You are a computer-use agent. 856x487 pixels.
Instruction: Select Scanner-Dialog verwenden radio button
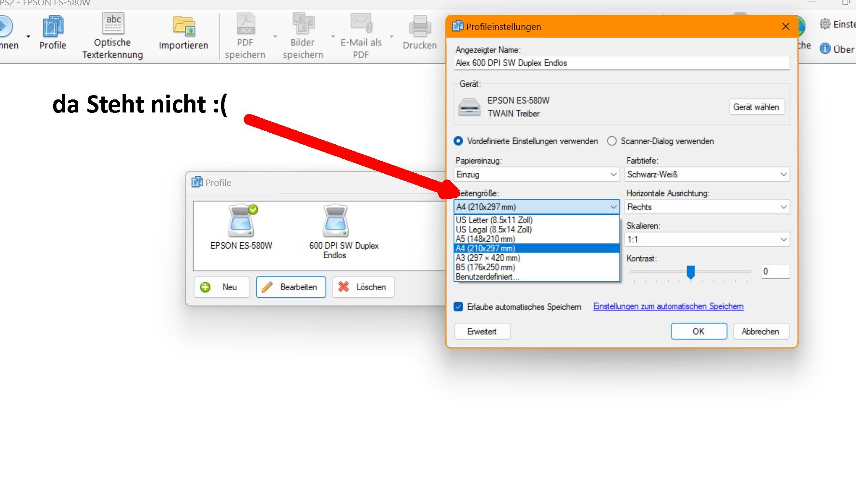612,141
